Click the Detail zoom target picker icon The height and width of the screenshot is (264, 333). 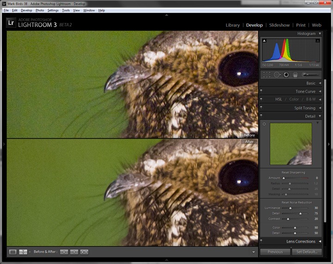point(264,124)
